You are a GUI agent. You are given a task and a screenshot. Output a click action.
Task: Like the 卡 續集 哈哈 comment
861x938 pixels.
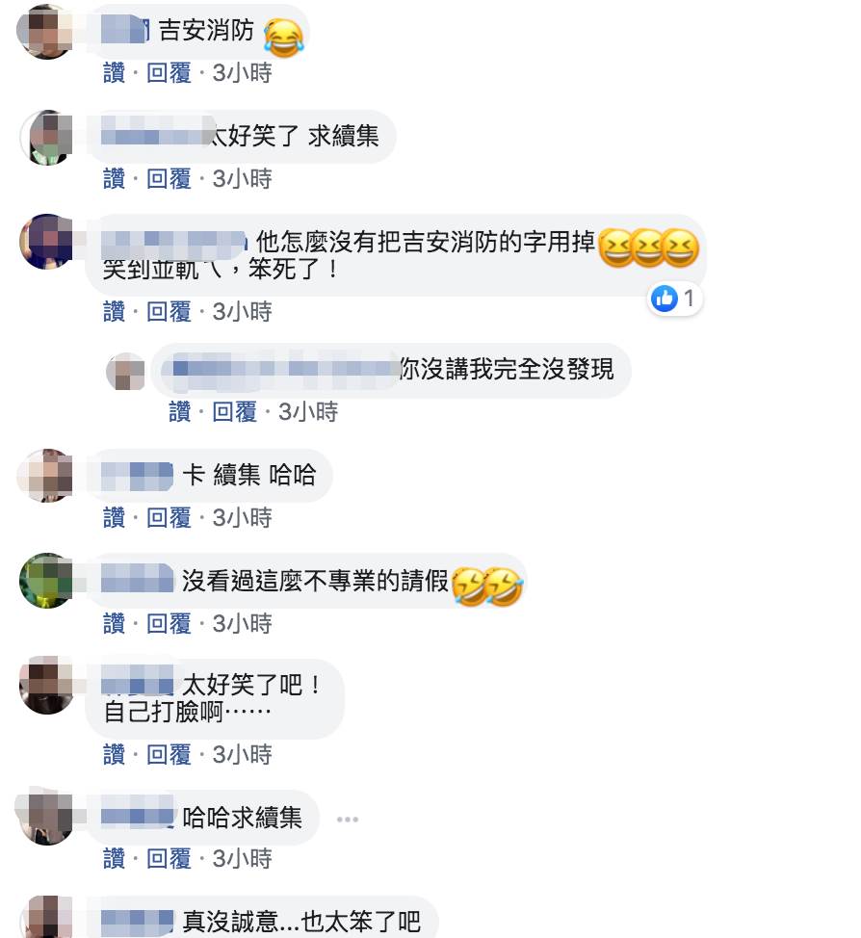coord(114,517)
